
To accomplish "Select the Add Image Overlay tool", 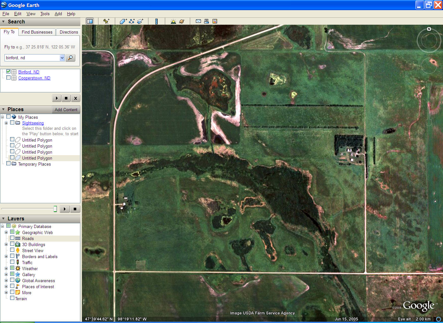I will coord(140,21).
